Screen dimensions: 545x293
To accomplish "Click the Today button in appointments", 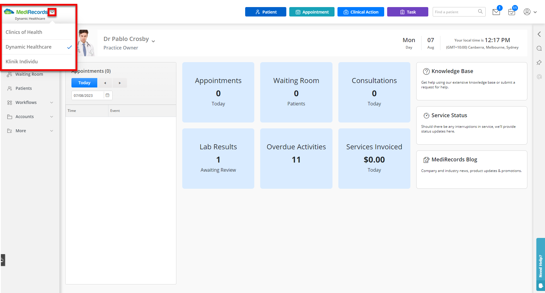I will click(x=84, y=83).
